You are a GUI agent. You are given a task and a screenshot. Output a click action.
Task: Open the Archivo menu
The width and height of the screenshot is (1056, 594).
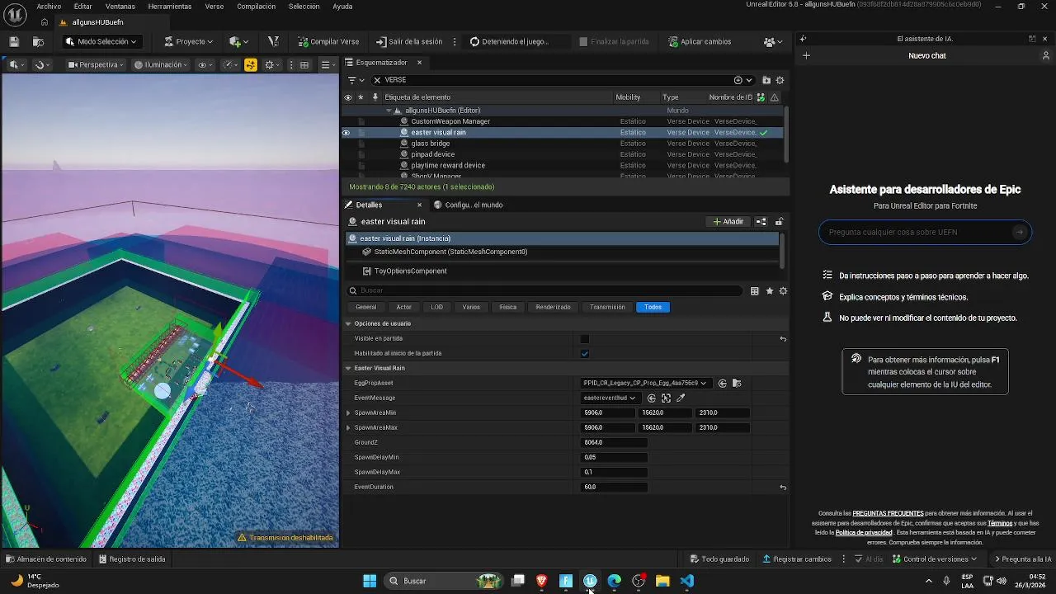pos(49,6)
